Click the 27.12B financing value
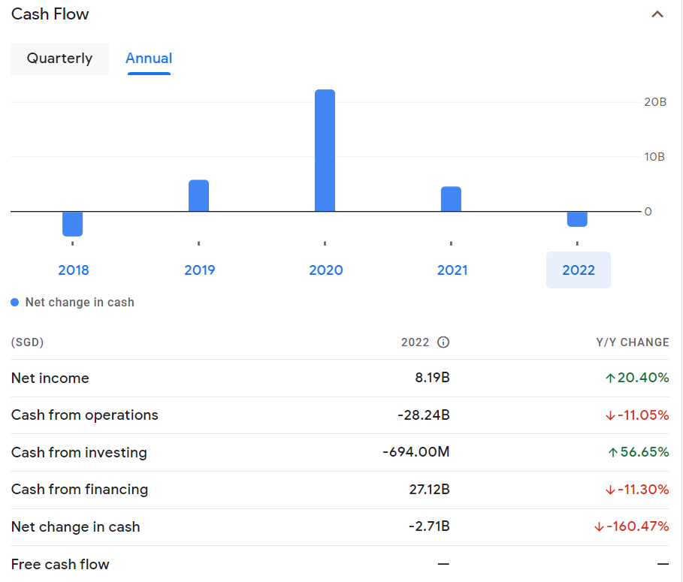This screenshot has height=582, width=683. (x=429, y=490)
